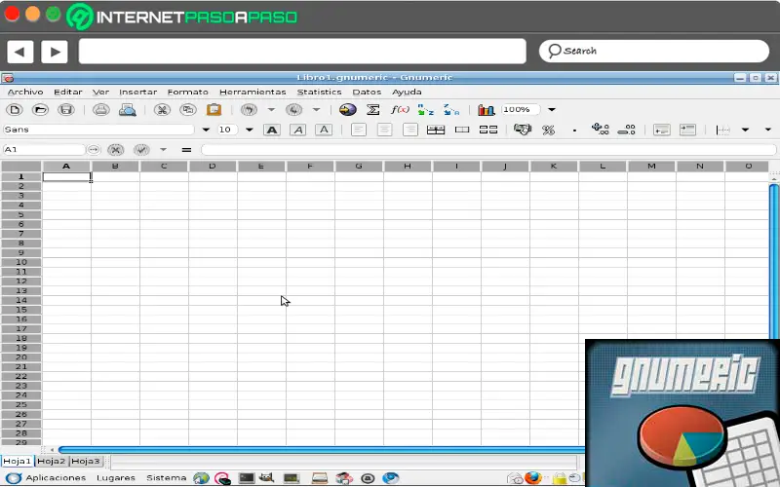
Task: Decrease decimal places icon
Action: [x=626, y=130]
